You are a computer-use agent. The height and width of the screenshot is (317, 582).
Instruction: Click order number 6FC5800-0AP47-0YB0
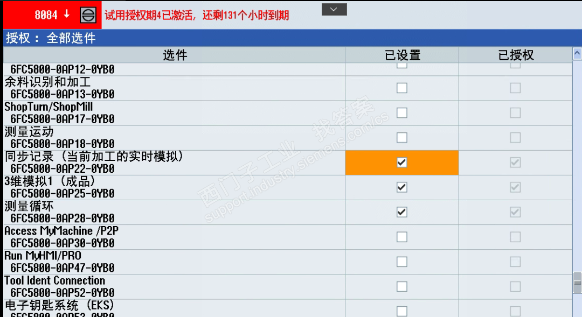[x=63, y=268]
